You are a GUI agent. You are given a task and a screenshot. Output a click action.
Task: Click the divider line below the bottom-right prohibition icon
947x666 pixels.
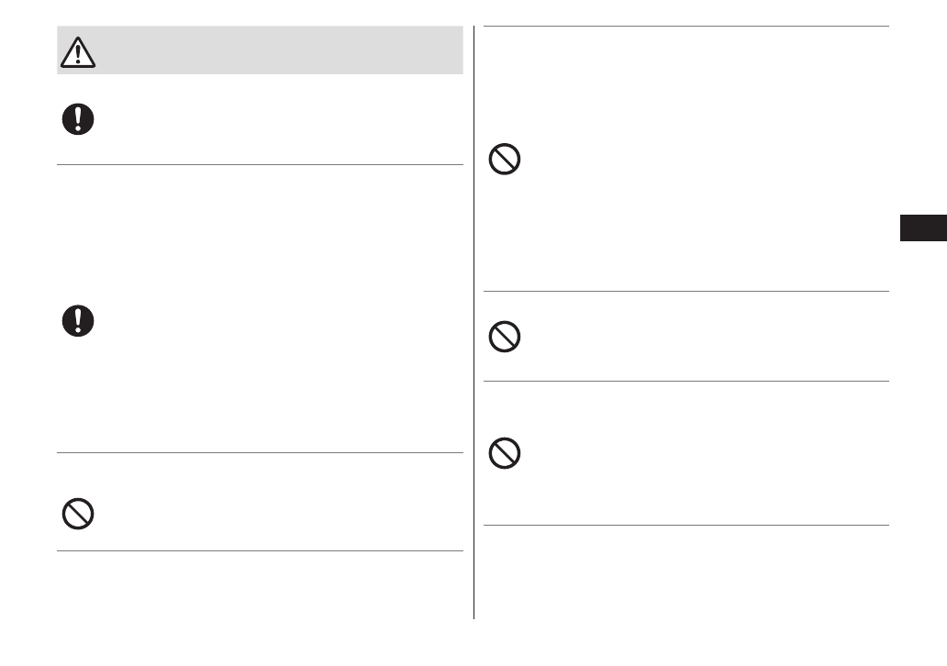pyautogui.click(x=685, y=526)
